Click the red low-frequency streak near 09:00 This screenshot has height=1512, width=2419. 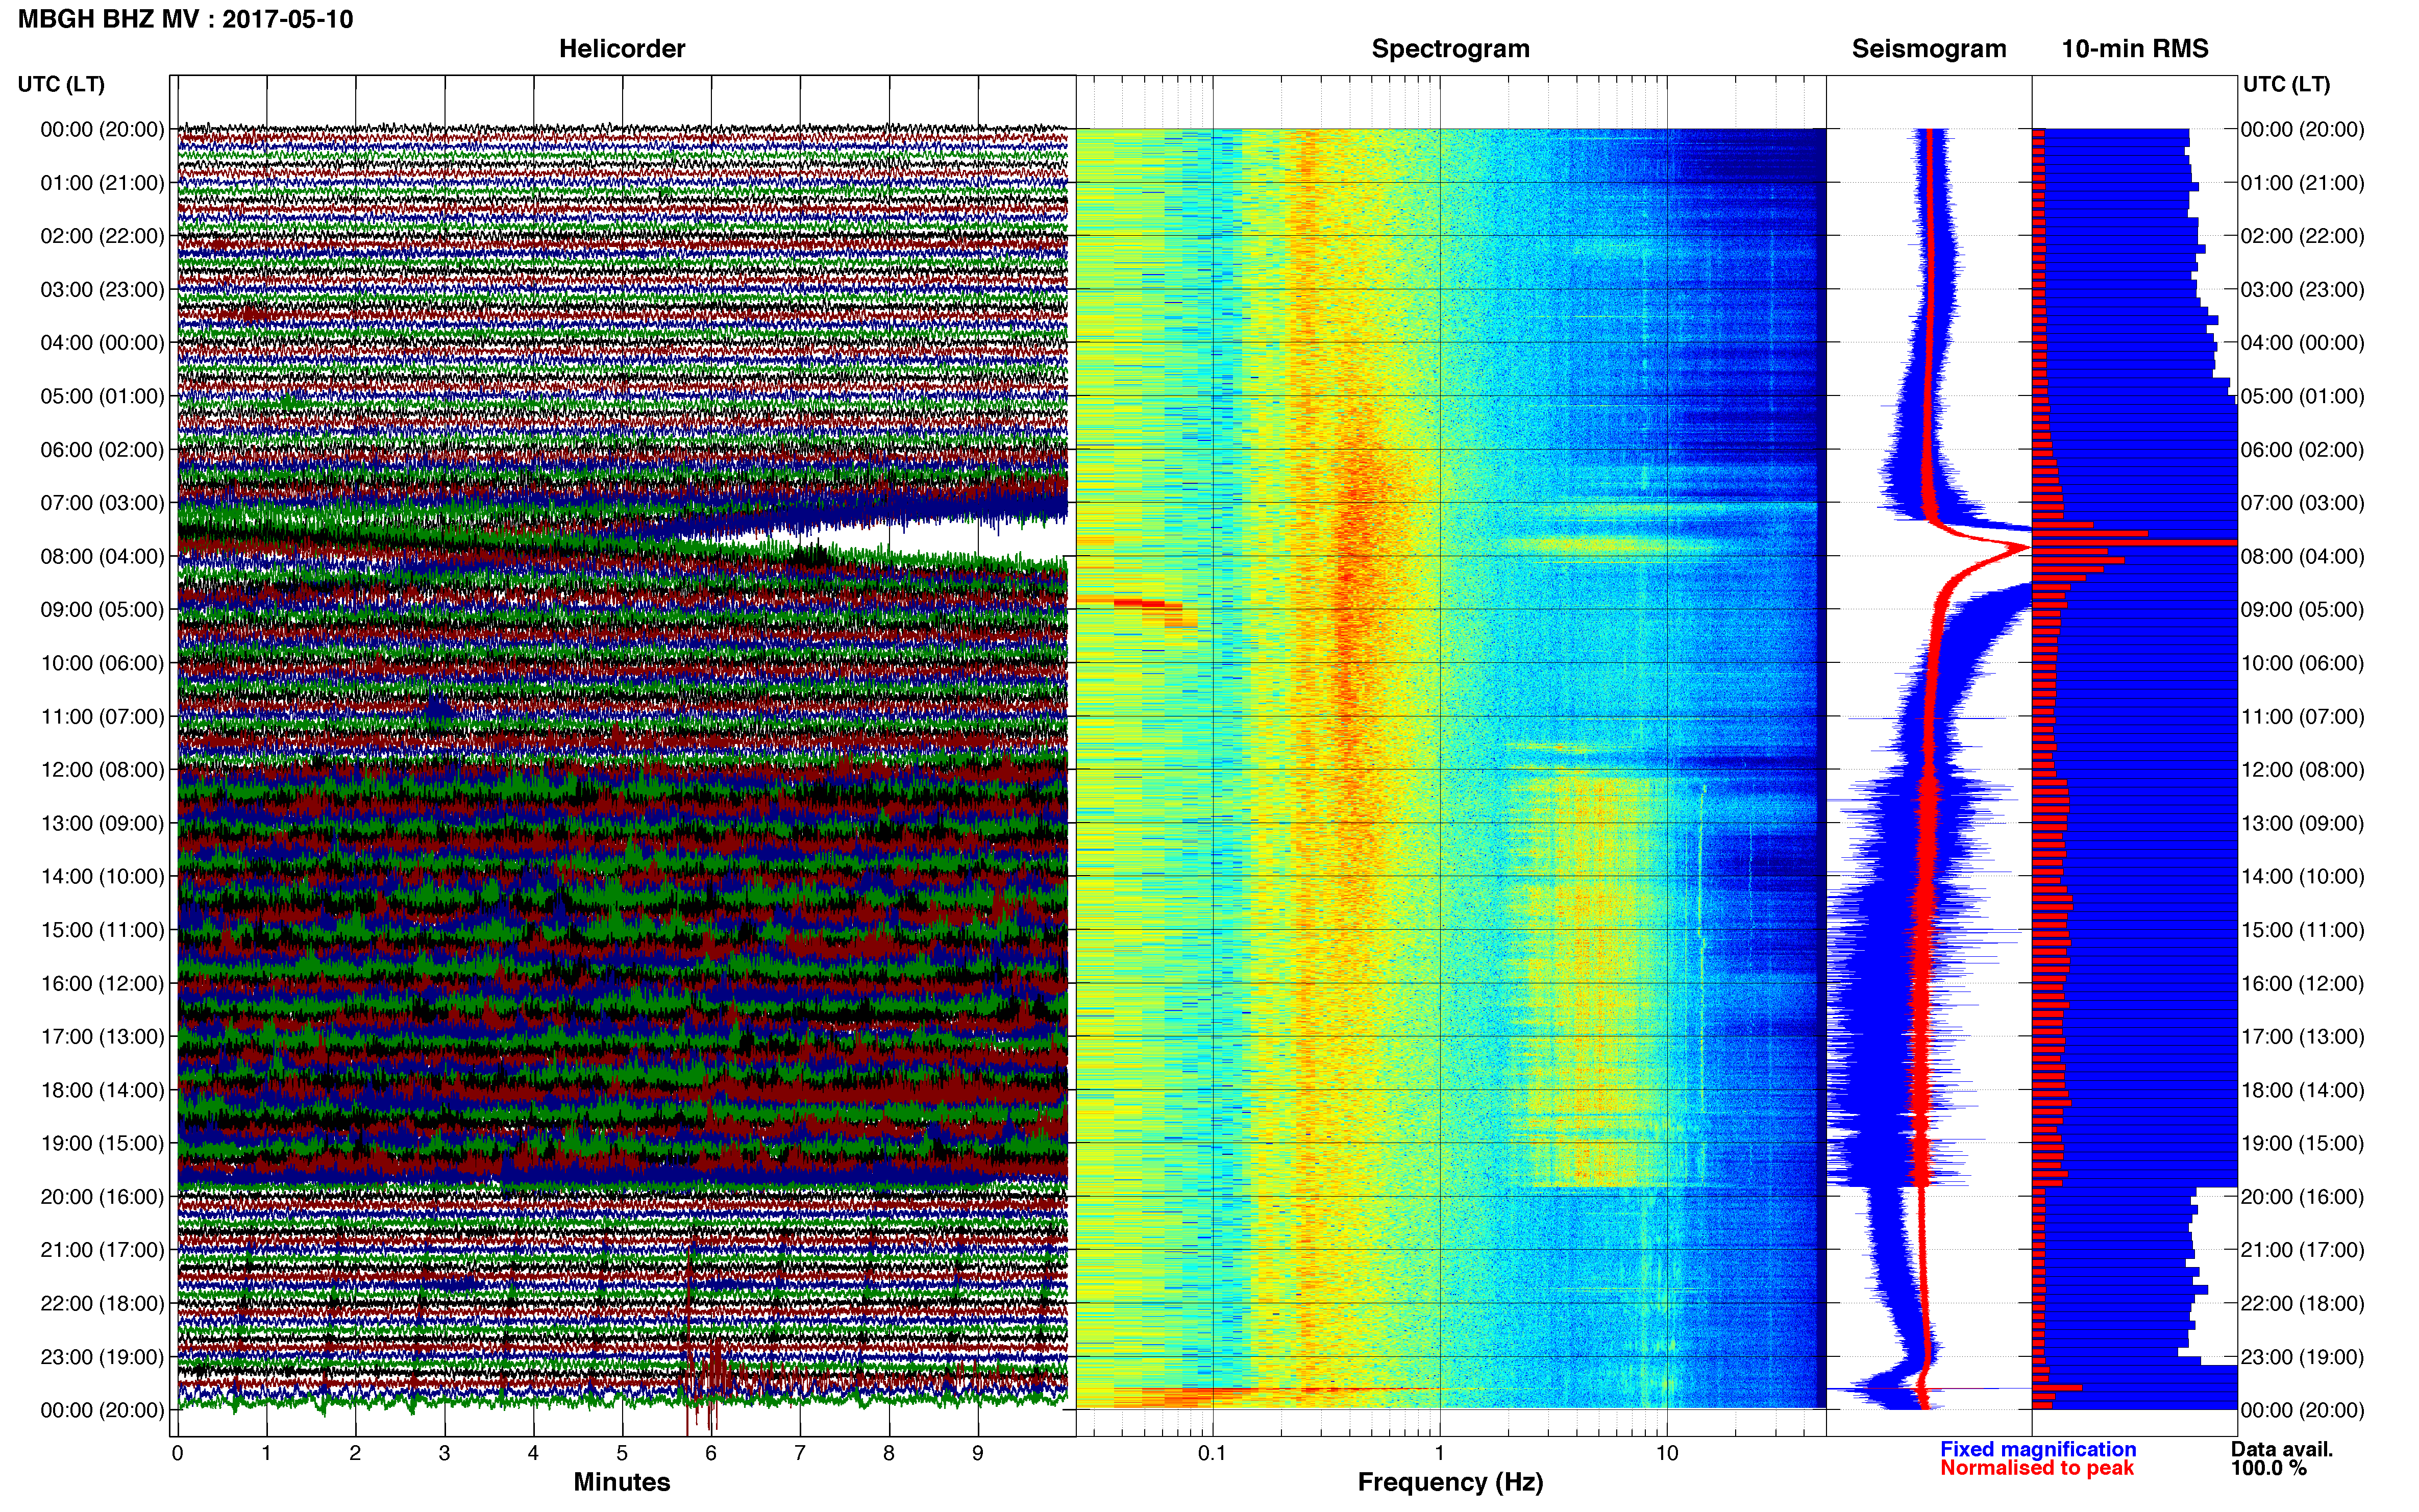click(x=1140, y=603)
